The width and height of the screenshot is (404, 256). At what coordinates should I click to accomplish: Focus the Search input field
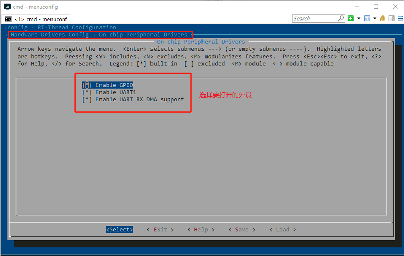coord(314,18)
